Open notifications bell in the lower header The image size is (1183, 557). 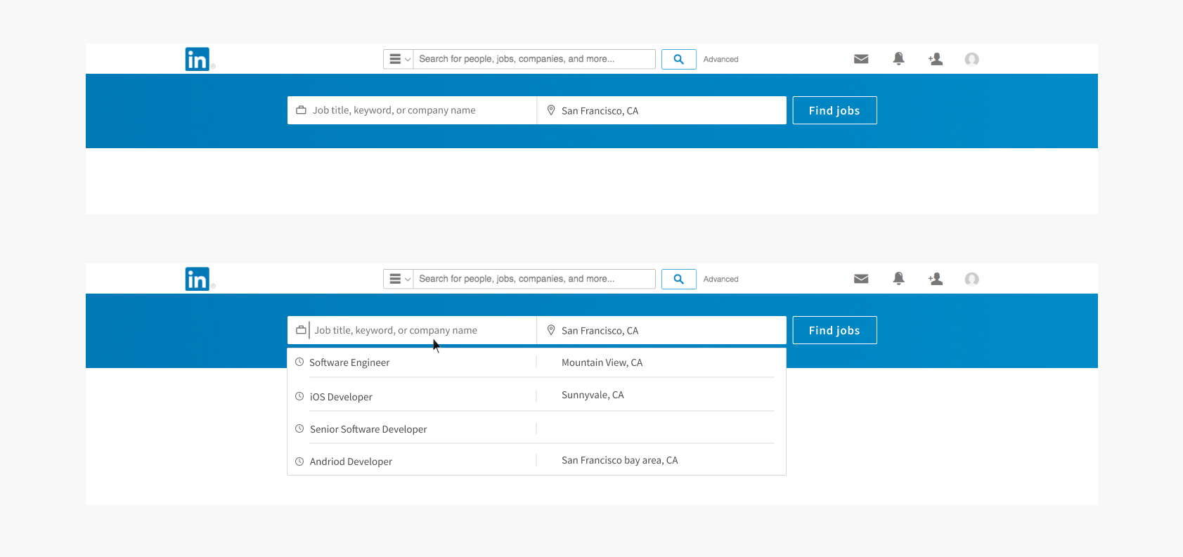pos(898,279)
